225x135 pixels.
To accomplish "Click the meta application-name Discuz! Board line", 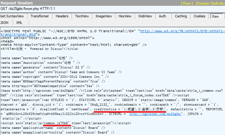I will [x=53, y=128].
